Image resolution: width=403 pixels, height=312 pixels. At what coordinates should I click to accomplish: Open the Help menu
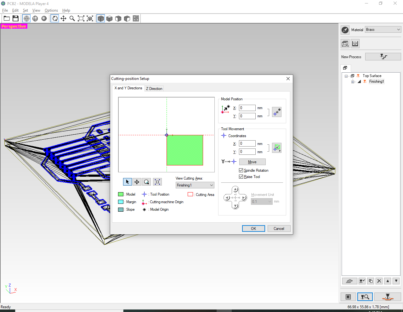(66, 10)
